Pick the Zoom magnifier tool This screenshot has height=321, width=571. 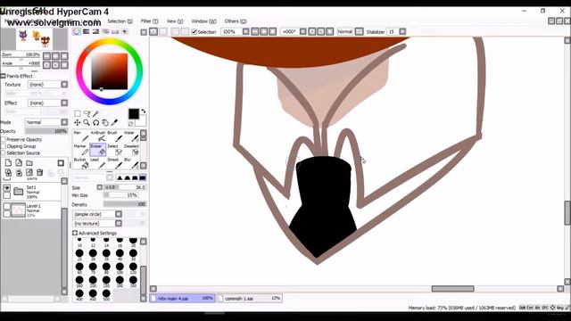(87, 123)
